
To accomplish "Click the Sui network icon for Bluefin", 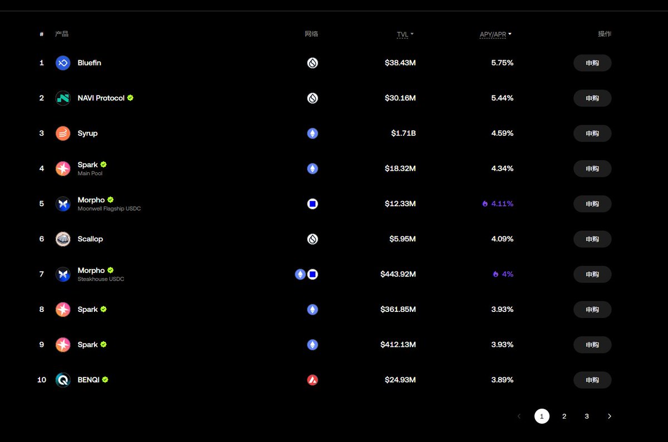I will click(x=312, y=63).
